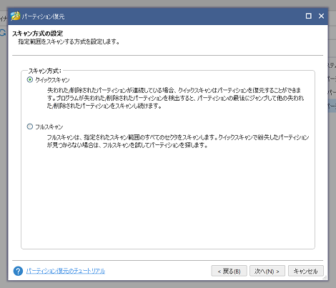Screen dimensions: 336x288
Task: Open the パーティション復元のチュートリアル link
Action: 66,271
